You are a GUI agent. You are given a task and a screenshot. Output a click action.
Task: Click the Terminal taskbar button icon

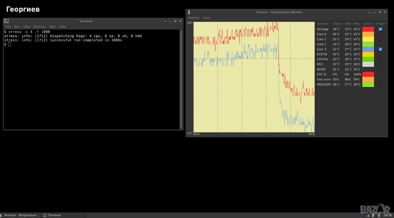(45, 215)
